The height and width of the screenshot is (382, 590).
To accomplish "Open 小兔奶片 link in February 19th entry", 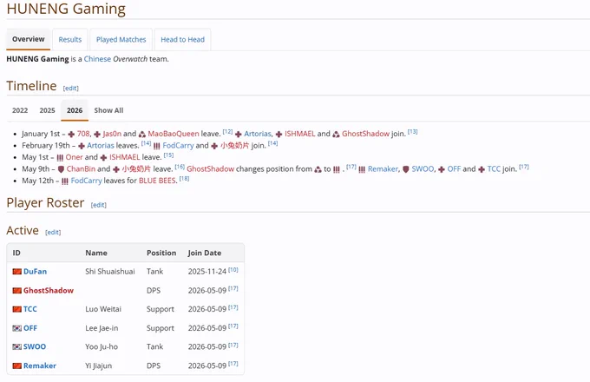I will click(235, 146).
